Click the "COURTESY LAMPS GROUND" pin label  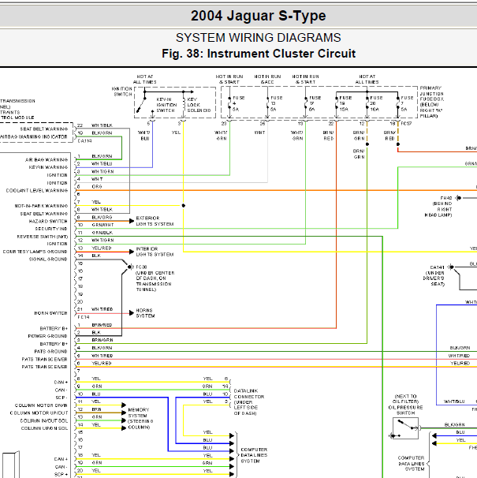35,252
